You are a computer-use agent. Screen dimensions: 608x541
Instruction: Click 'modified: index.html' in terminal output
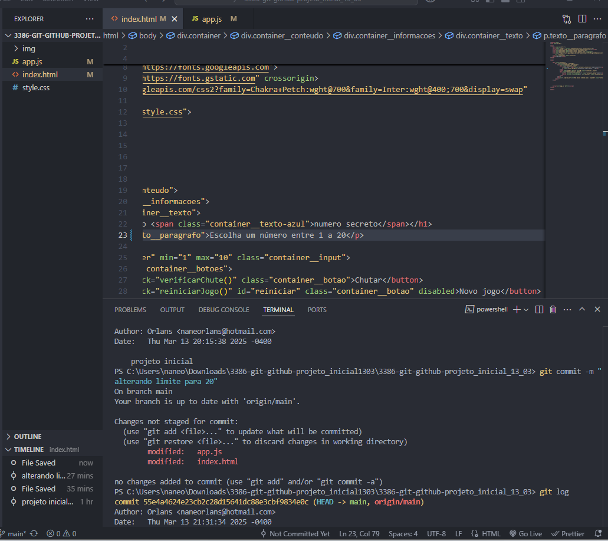click(192, 462)
